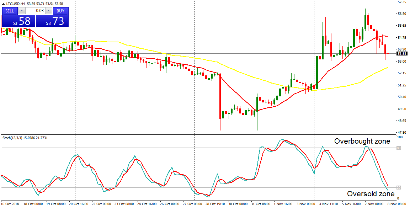This screenshot has height=208, width=410.
Task: Click the 47.80 price axis label
Action: (x=401, y=133)
